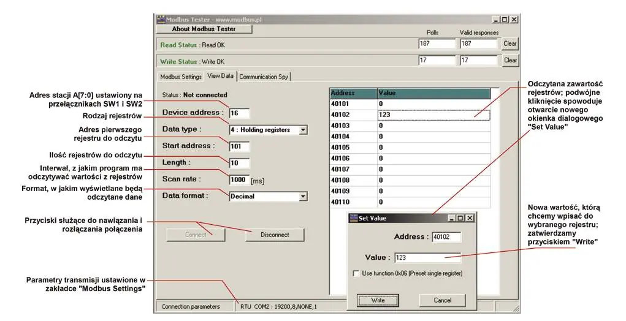Viewport: 626px width, 321px height.
Task: Click the read Valid responses field
Action: (478, 43)
